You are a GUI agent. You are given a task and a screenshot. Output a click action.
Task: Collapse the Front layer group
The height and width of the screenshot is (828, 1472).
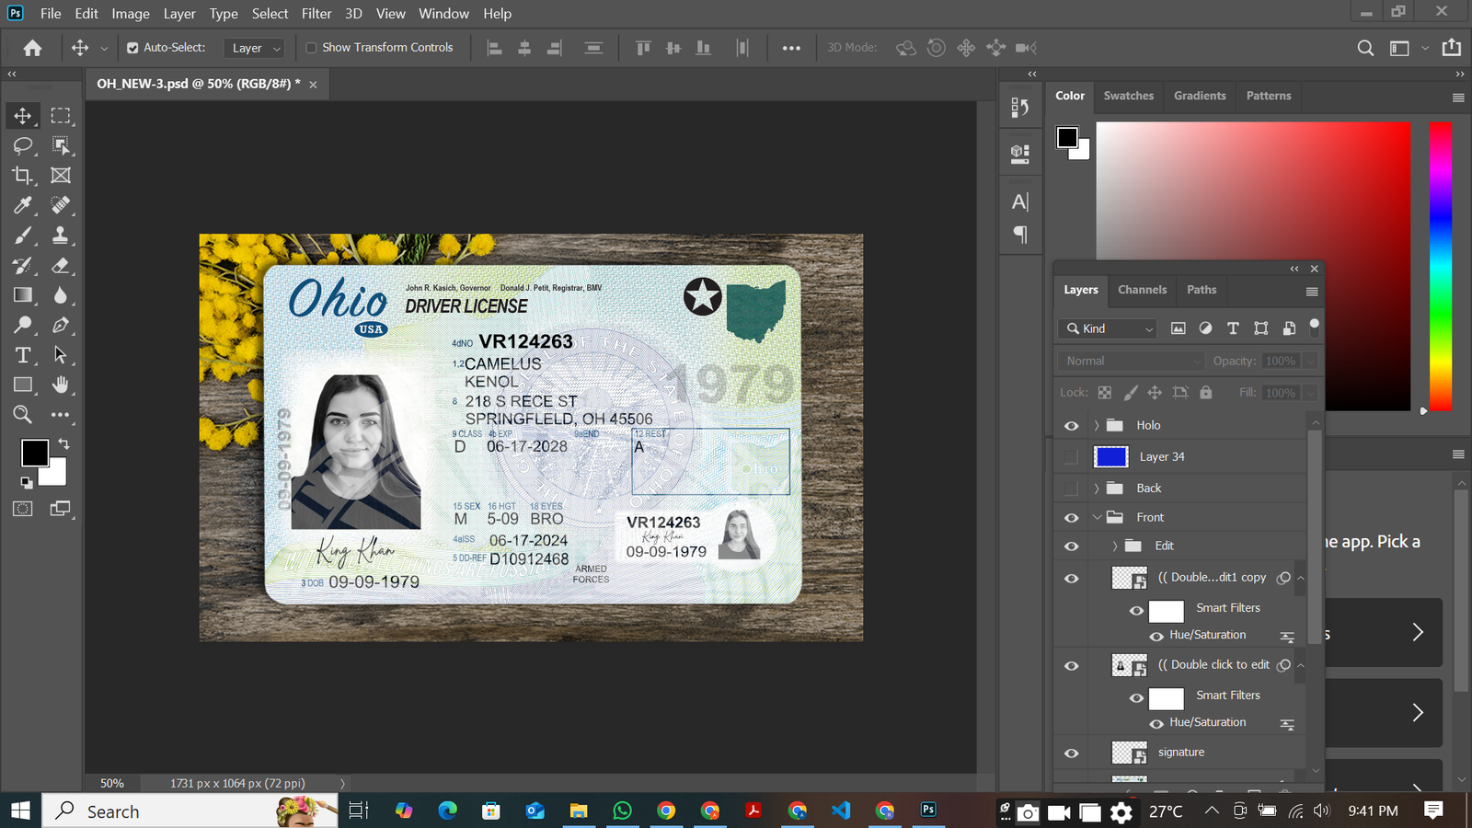coord(1097,517)
